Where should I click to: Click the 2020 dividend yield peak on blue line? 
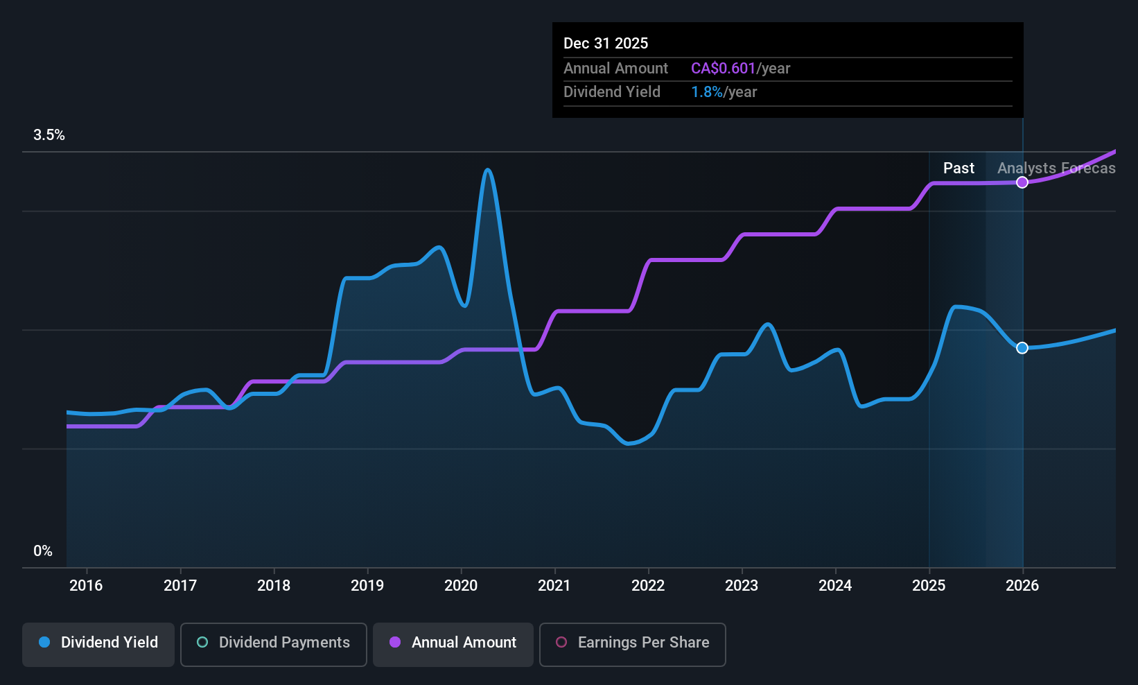click(488, 170)
